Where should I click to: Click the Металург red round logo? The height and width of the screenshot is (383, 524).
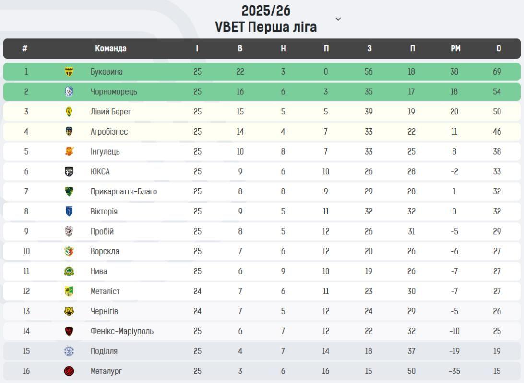69,371
